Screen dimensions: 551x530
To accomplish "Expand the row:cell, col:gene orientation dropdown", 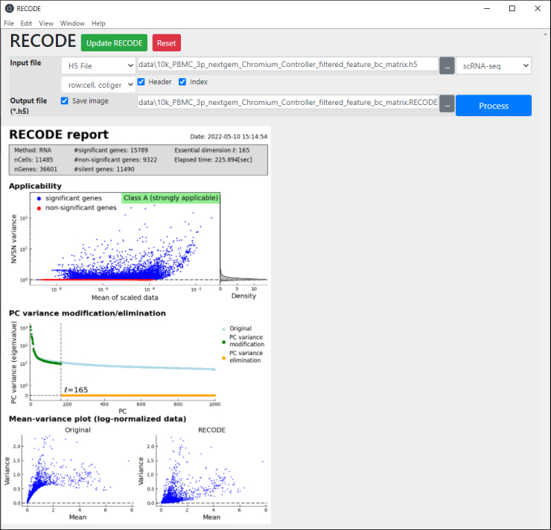I will click(x=98, y=85).
